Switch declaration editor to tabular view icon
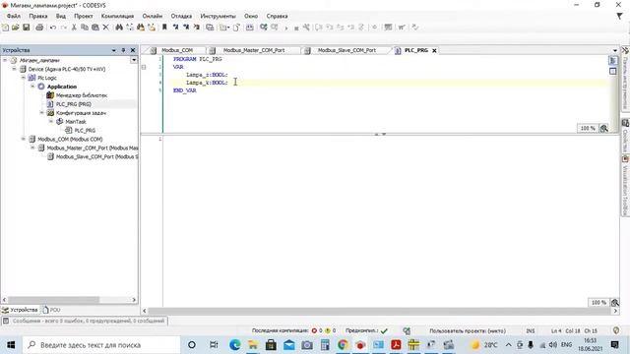The image size is (630, 354). click(612, 72)
